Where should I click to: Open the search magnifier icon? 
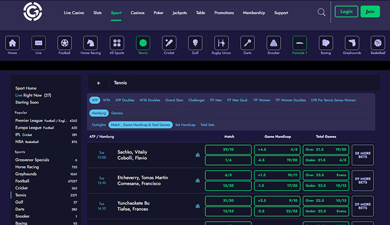[x=321, y=12]
